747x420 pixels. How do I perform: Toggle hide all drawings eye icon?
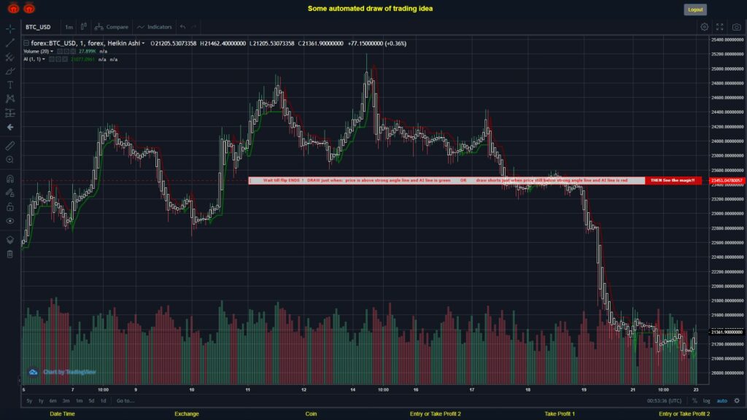click(10, 221)
